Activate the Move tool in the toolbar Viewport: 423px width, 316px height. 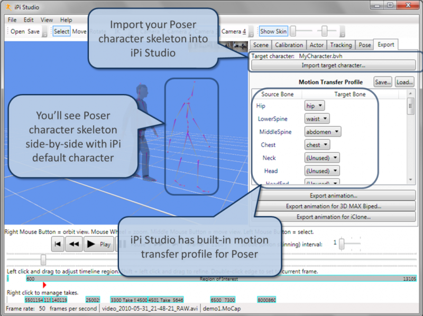[79, 32]
